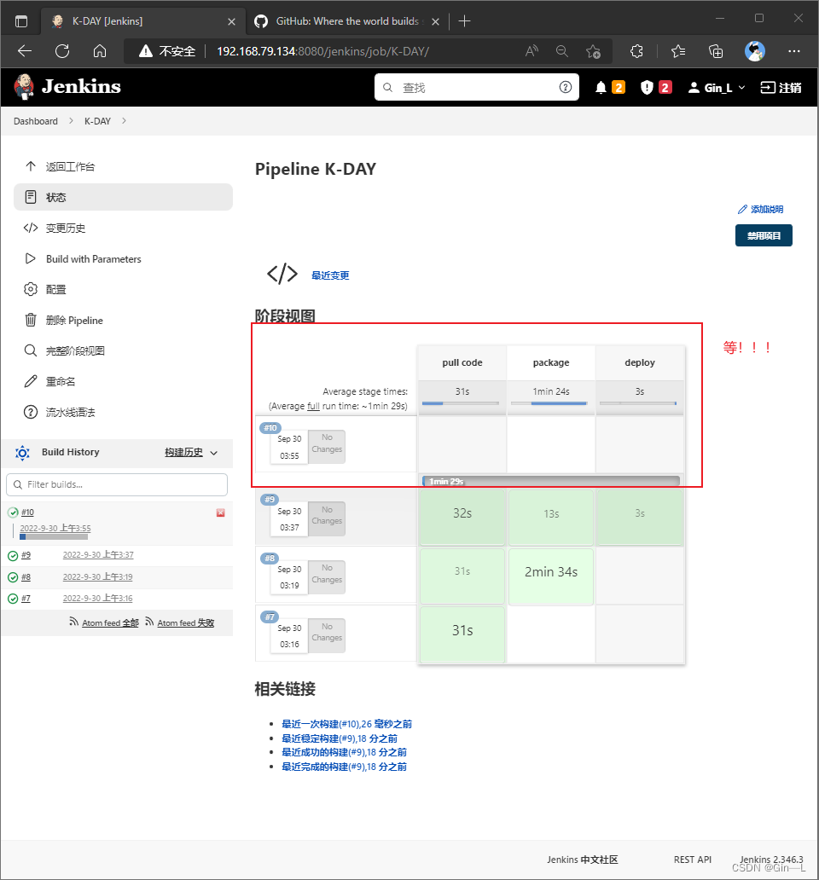Viewport: 819px width, 880px height.
Task: Click 完整阶段视图 magnifier icon
Action: tap(31, 350)
